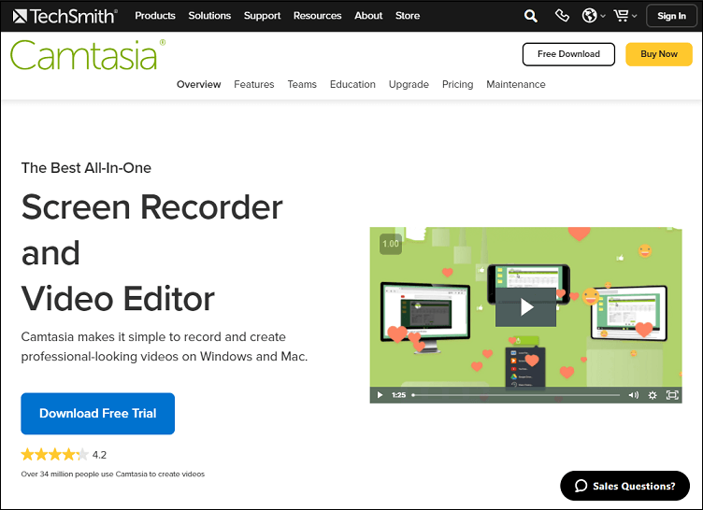Enter fullscreen with the video fullscreen icon
This screenshot has height=510, width=703.
pyautogui.click(x=672, y=395)
